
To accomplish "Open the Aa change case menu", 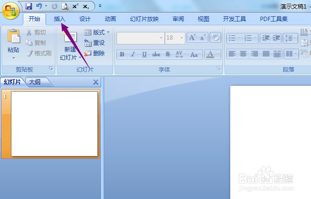I will tap(195, 54).
